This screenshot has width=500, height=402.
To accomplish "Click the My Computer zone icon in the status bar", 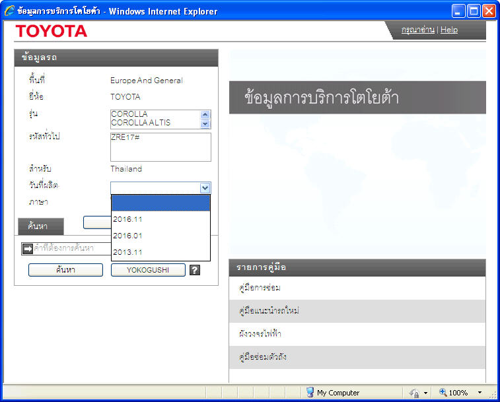I will point(310,393).
